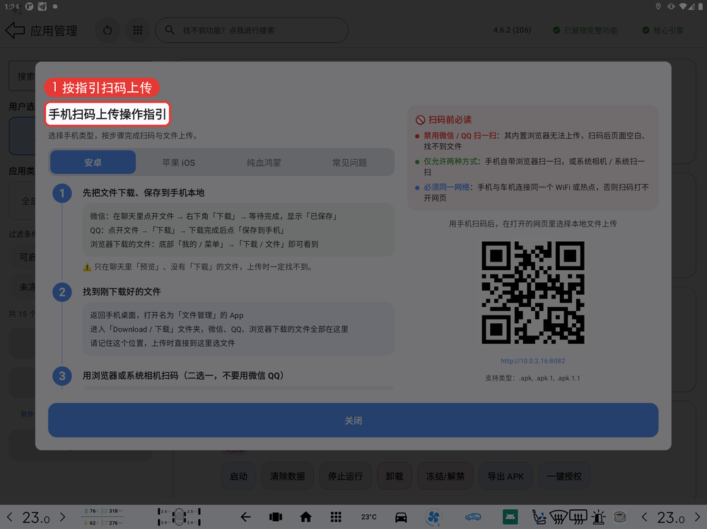Tap the back arrow in bottom navigation bar
Screen dimensions: 707x529
246,517
